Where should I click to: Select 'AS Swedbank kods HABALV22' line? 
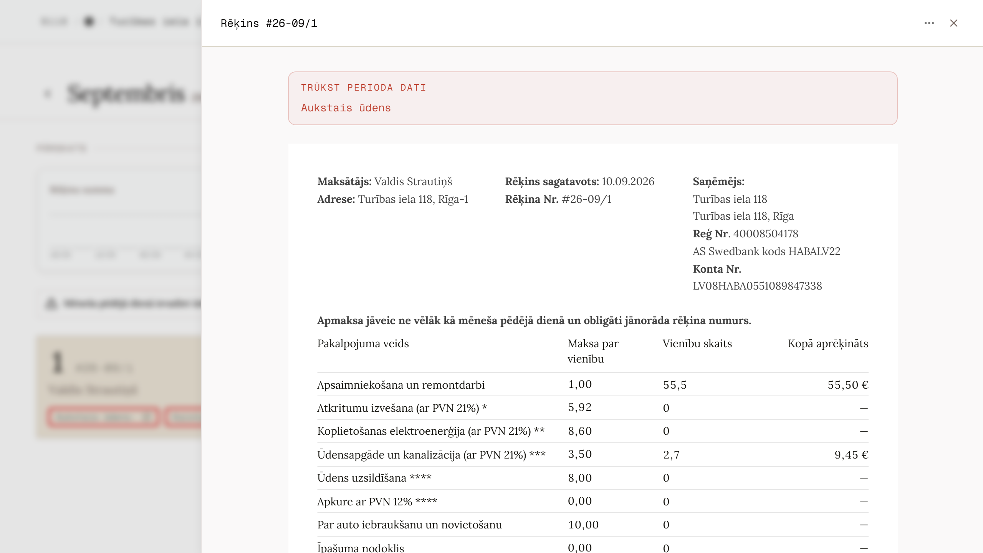coord(766,251)
